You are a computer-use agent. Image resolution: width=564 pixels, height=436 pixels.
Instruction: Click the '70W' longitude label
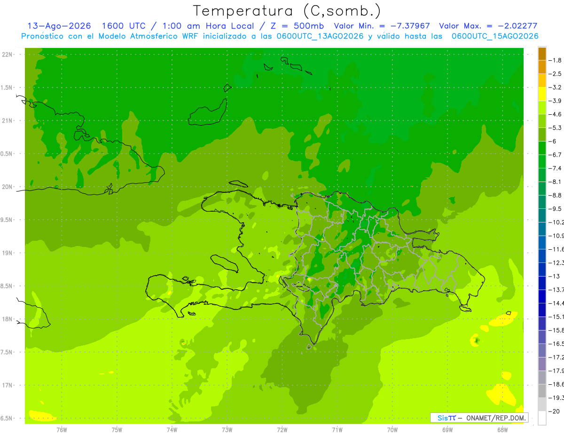click(392, 429)
